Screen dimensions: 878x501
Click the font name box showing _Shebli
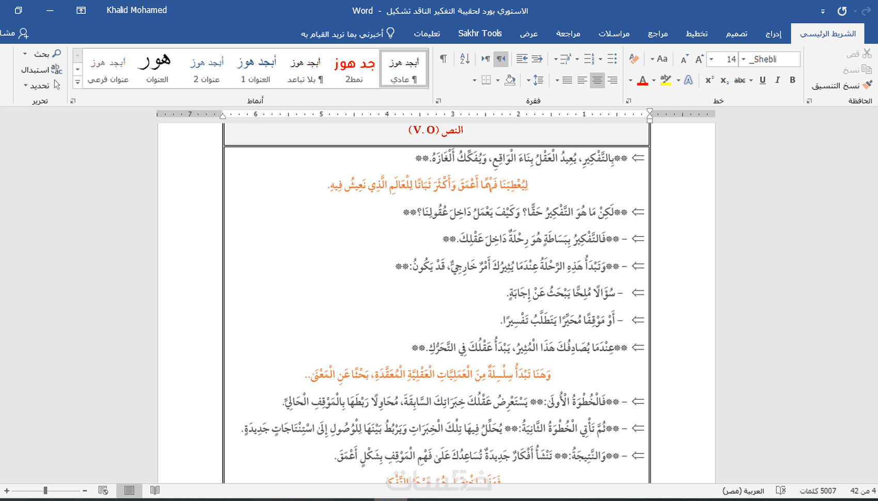click(770, 59)
